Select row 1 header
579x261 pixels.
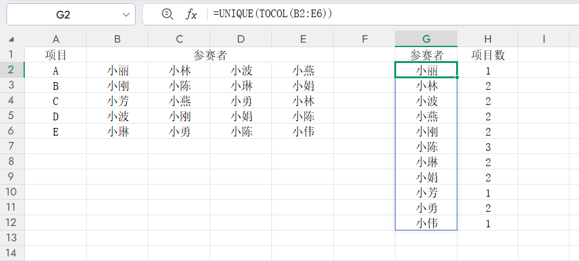[12, 55]
